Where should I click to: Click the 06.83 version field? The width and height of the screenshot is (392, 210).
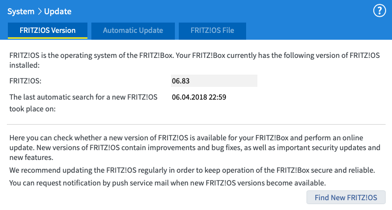(214, 80)
